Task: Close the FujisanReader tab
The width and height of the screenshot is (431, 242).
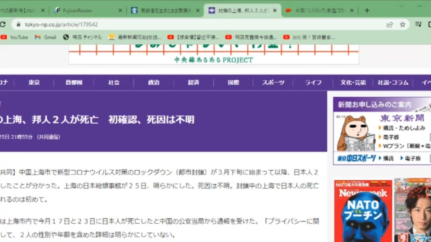Action: tap(120, 10)
